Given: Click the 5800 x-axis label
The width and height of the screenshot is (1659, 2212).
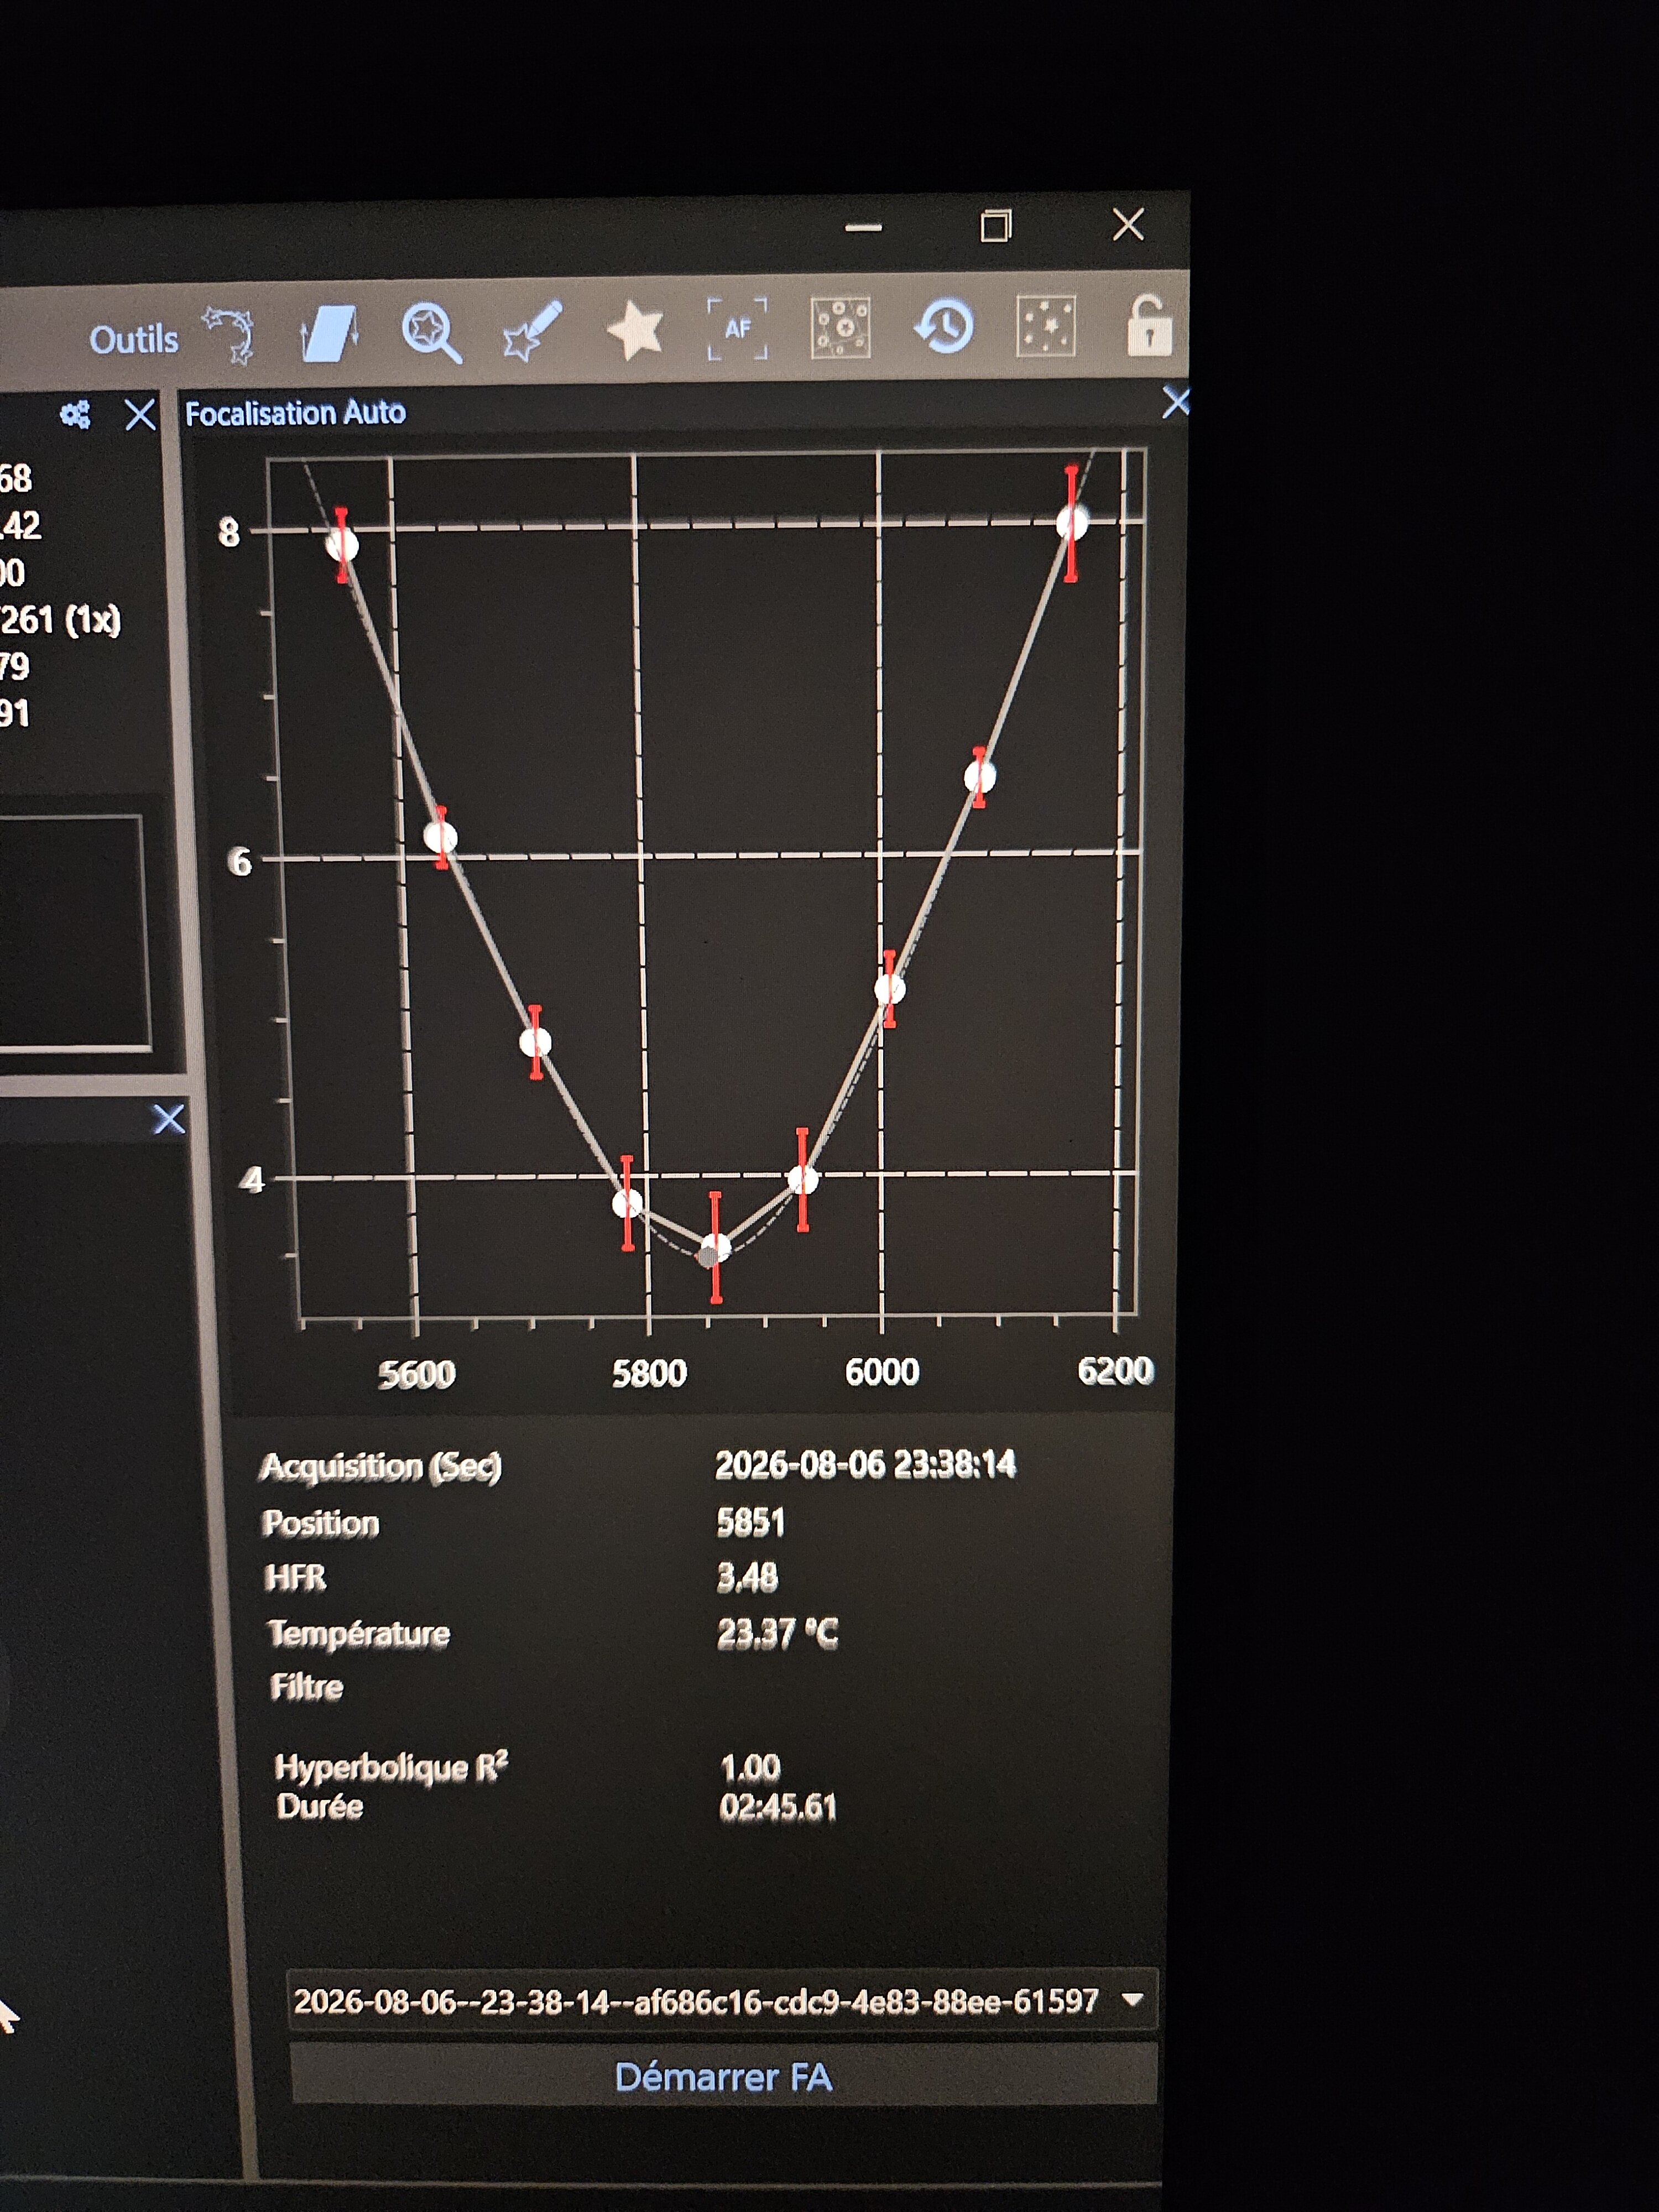Looking at the screenshot, I should [649, 1373].
